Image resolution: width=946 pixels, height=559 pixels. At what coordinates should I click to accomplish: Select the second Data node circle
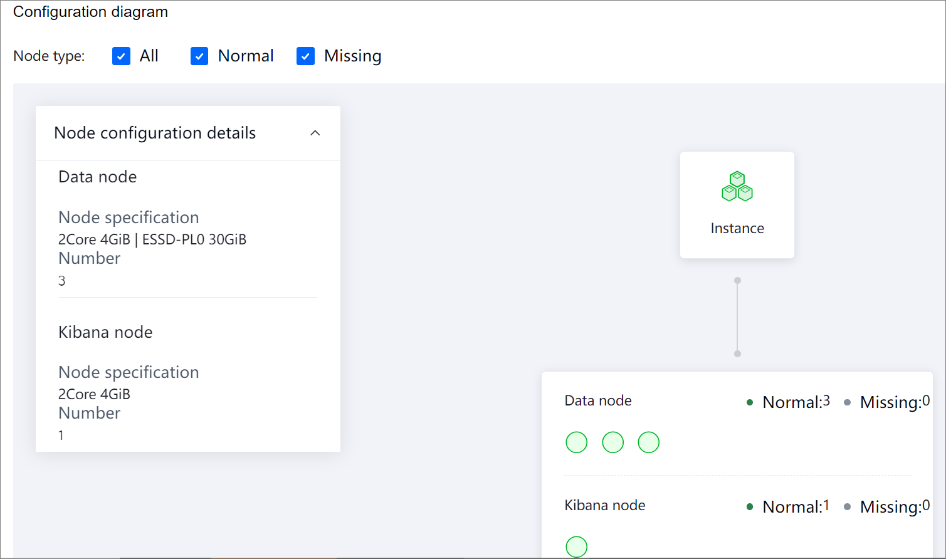tap(613, 442)
